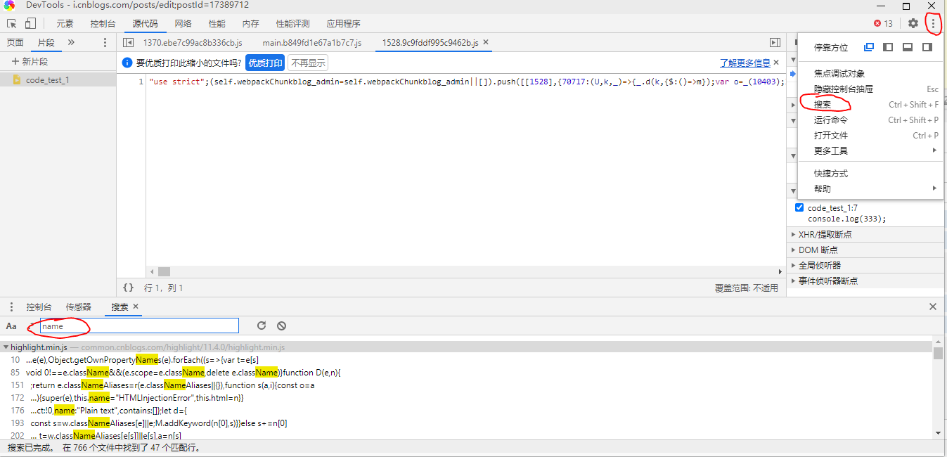Open DevTools settings gear
The image size is (947, 457).
tap(913, 23)
